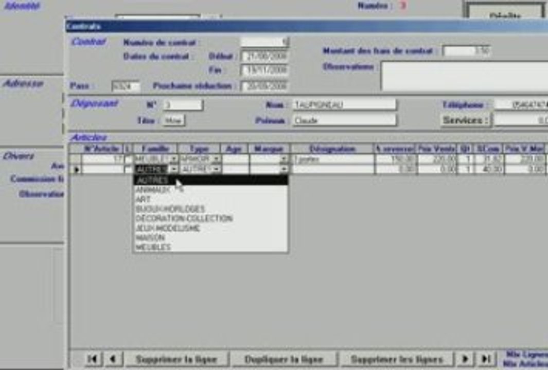Viewport: 548px width, 370px height.
Task: Jump to the last record navigation button
Action: point(486,359)
